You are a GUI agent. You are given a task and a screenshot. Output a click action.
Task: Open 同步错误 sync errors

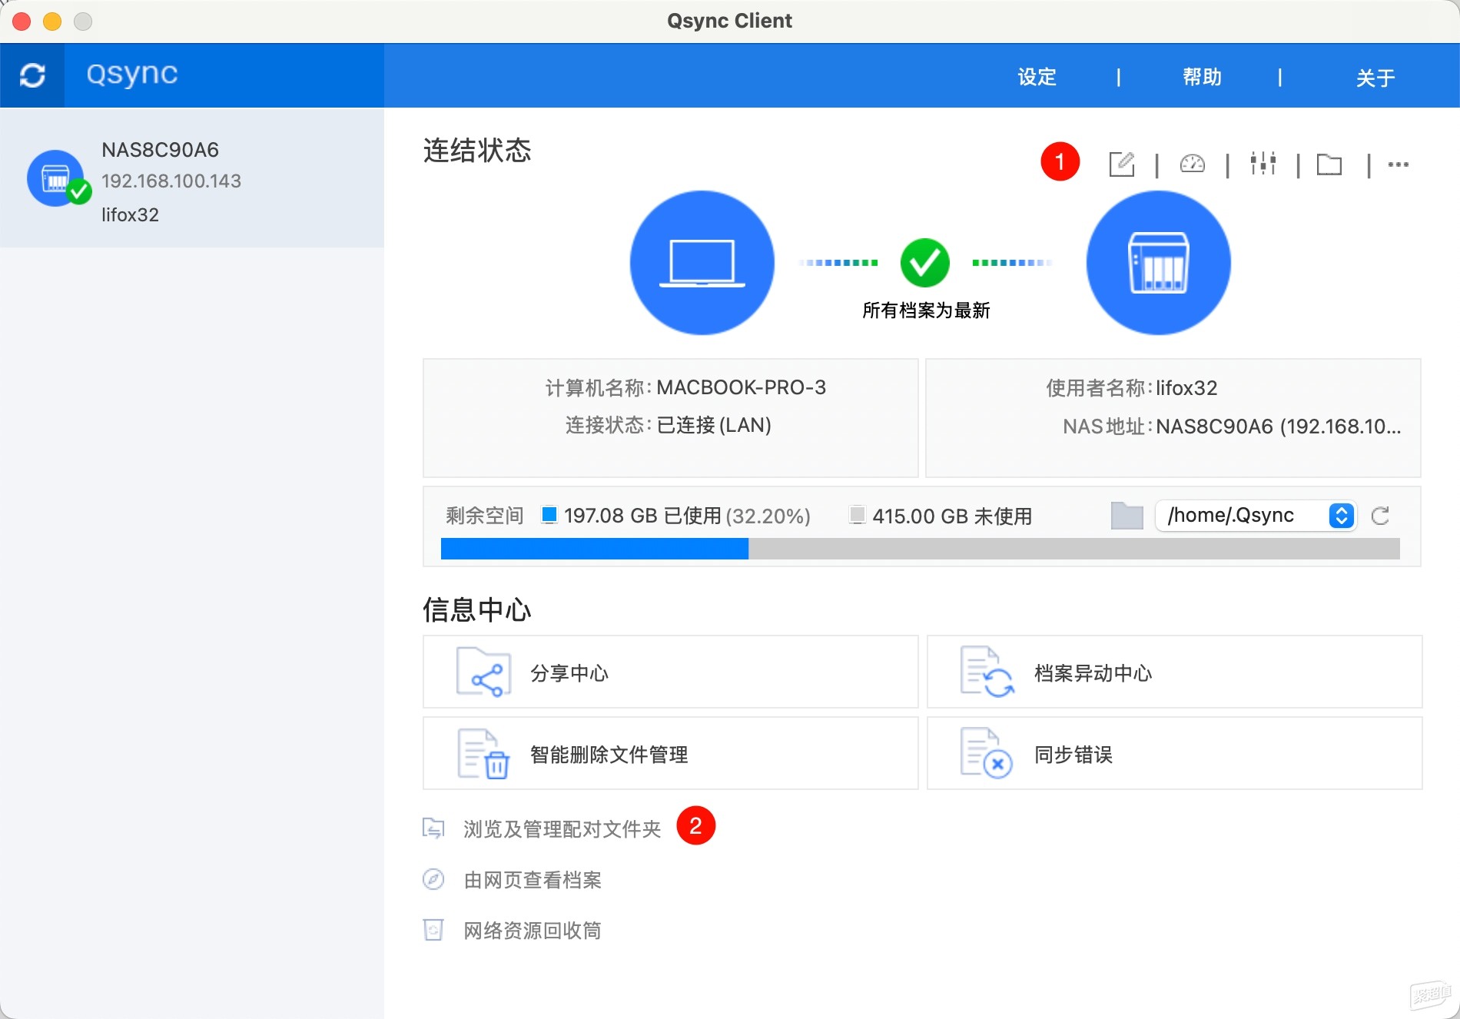(x=1175, y=754)
